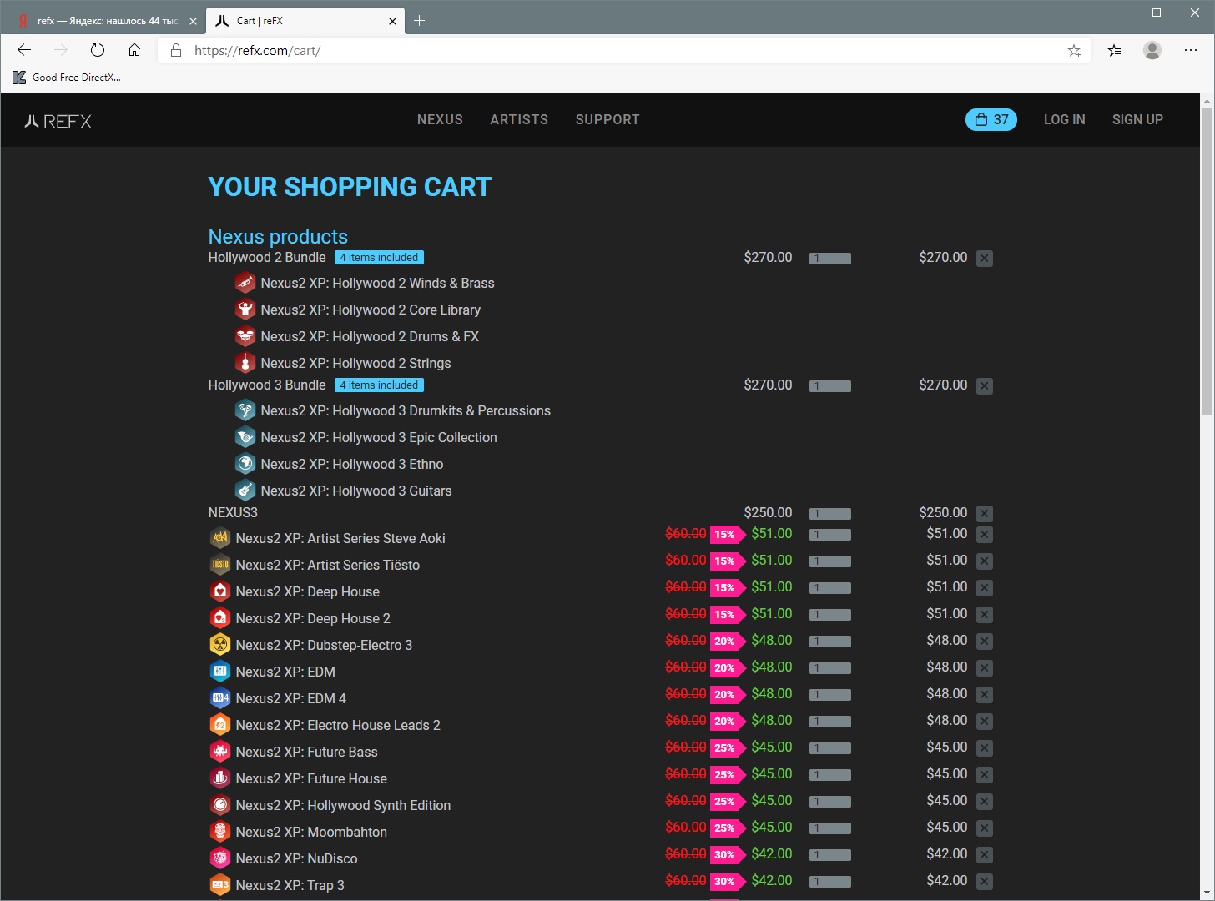Click the Trap 3 expansion icon
Image resolution: width=1215 pixels, height=901 pixels.
pos(220,885)
